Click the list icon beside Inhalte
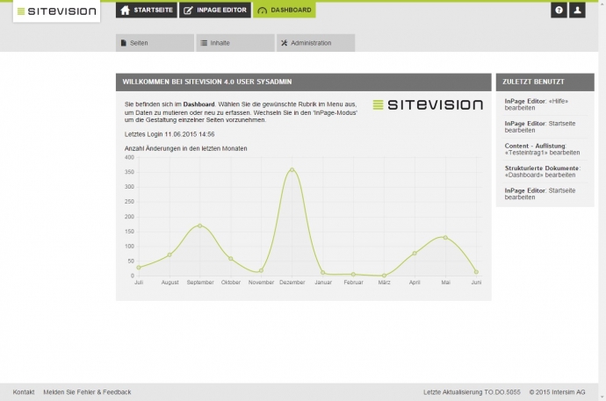606x401 pixels. (x=204, y=43)
